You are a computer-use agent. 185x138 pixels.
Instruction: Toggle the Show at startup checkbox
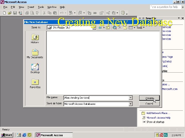(x=144, y=122)
